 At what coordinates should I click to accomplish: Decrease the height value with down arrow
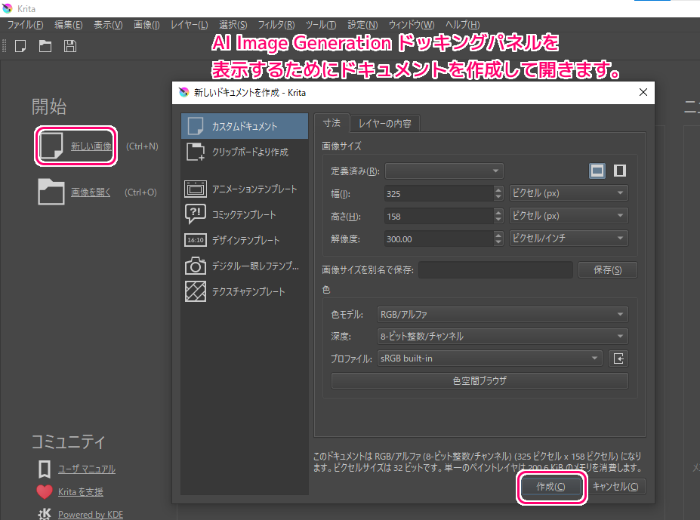pyautogui.click(x=498, y=220)
